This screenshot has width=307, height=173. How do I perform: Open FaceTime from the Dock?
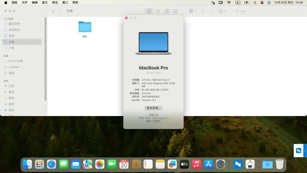click(112, 164)
